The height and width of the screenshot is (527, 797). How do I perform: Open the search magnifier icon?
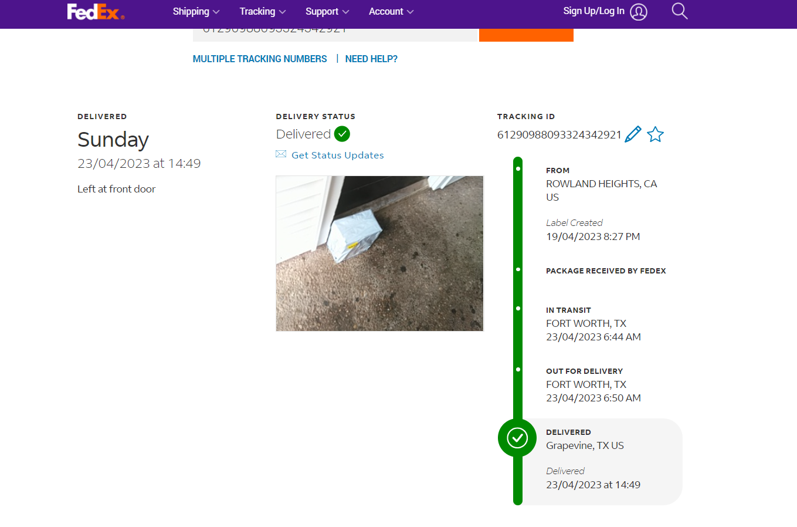[x=679, y=11]
